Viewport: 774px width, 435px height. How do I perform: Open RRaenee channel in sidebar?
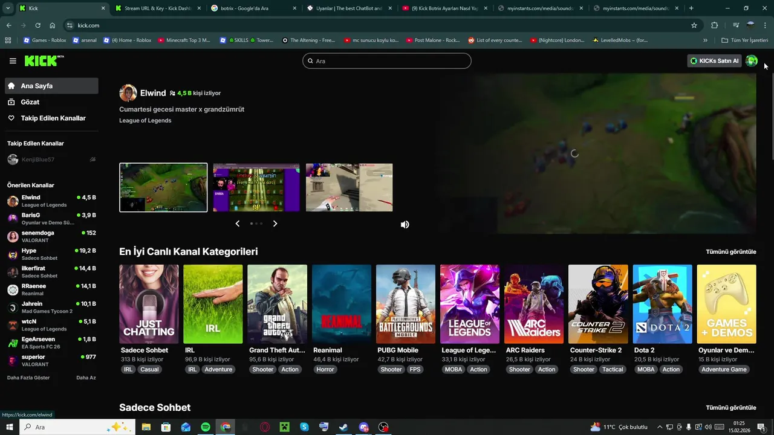51,290
